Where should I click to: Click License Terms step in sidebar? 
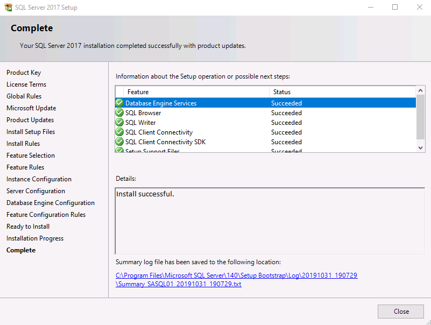[26, 84]
